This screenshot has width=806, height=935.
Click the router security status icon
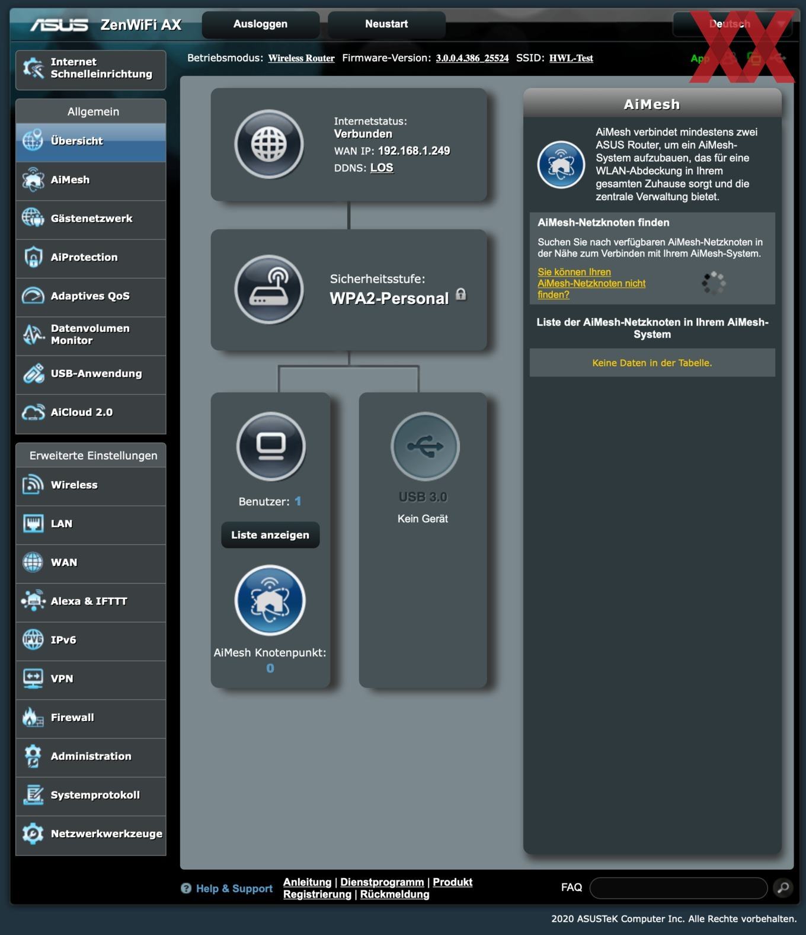pos(269,289)
